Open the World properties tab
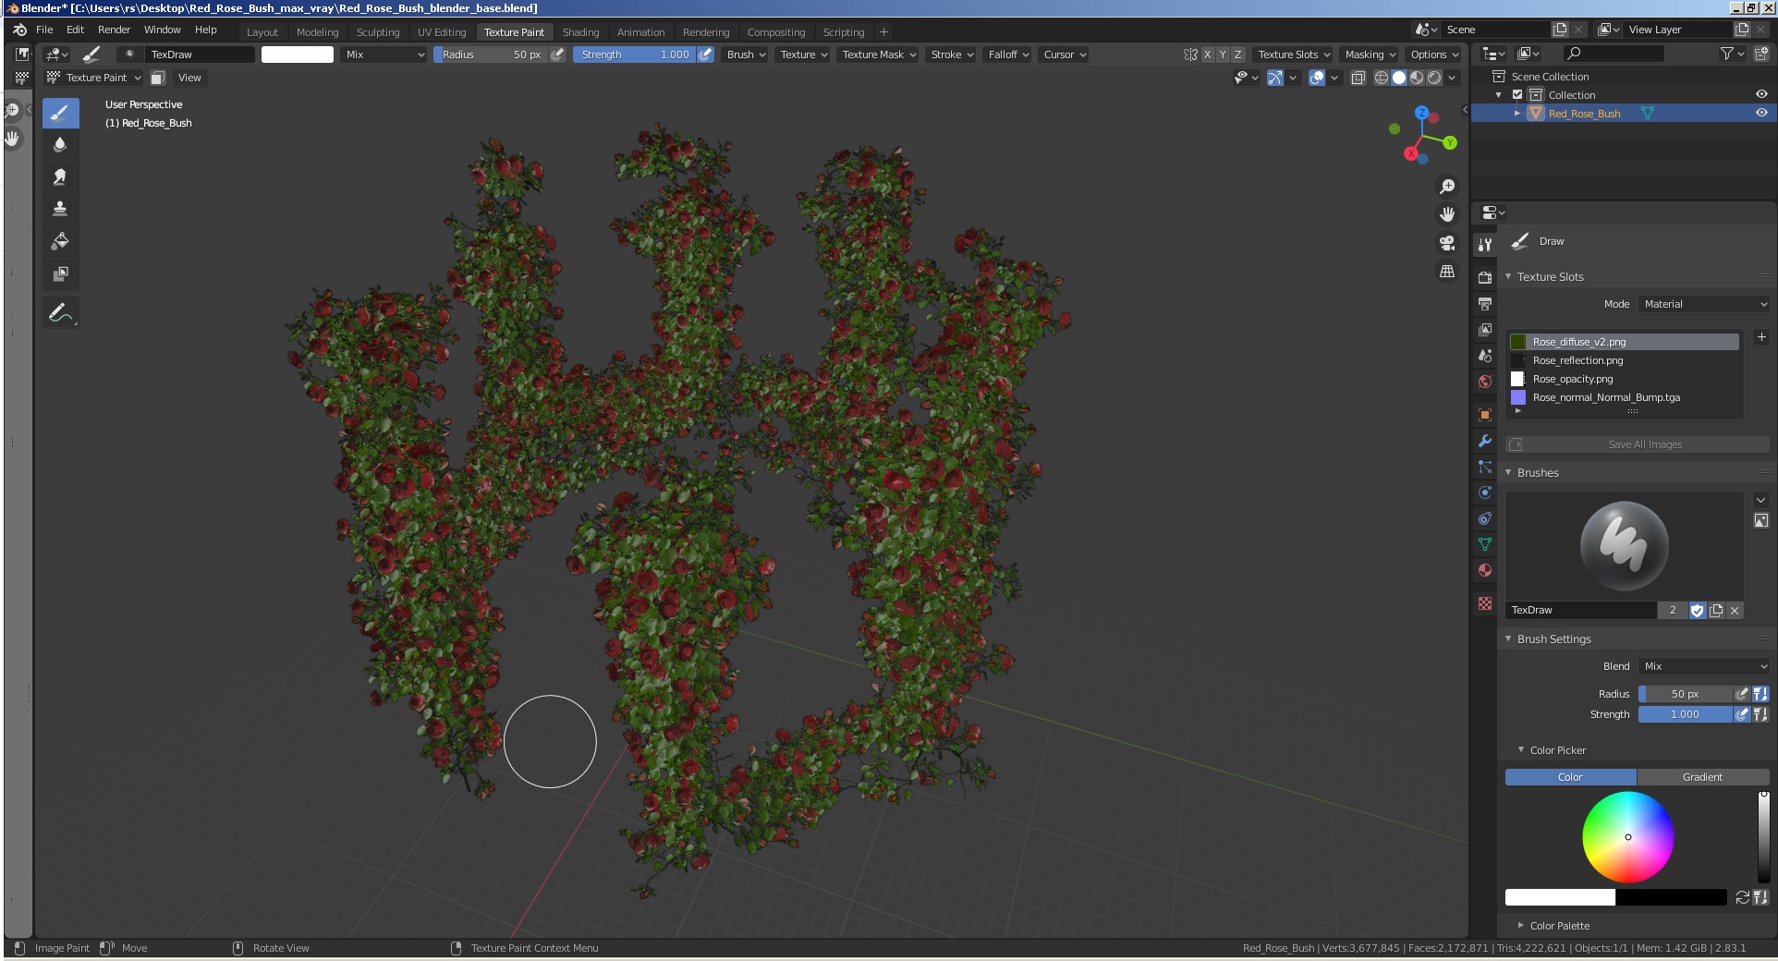1778x961 pixels. 1485,382
